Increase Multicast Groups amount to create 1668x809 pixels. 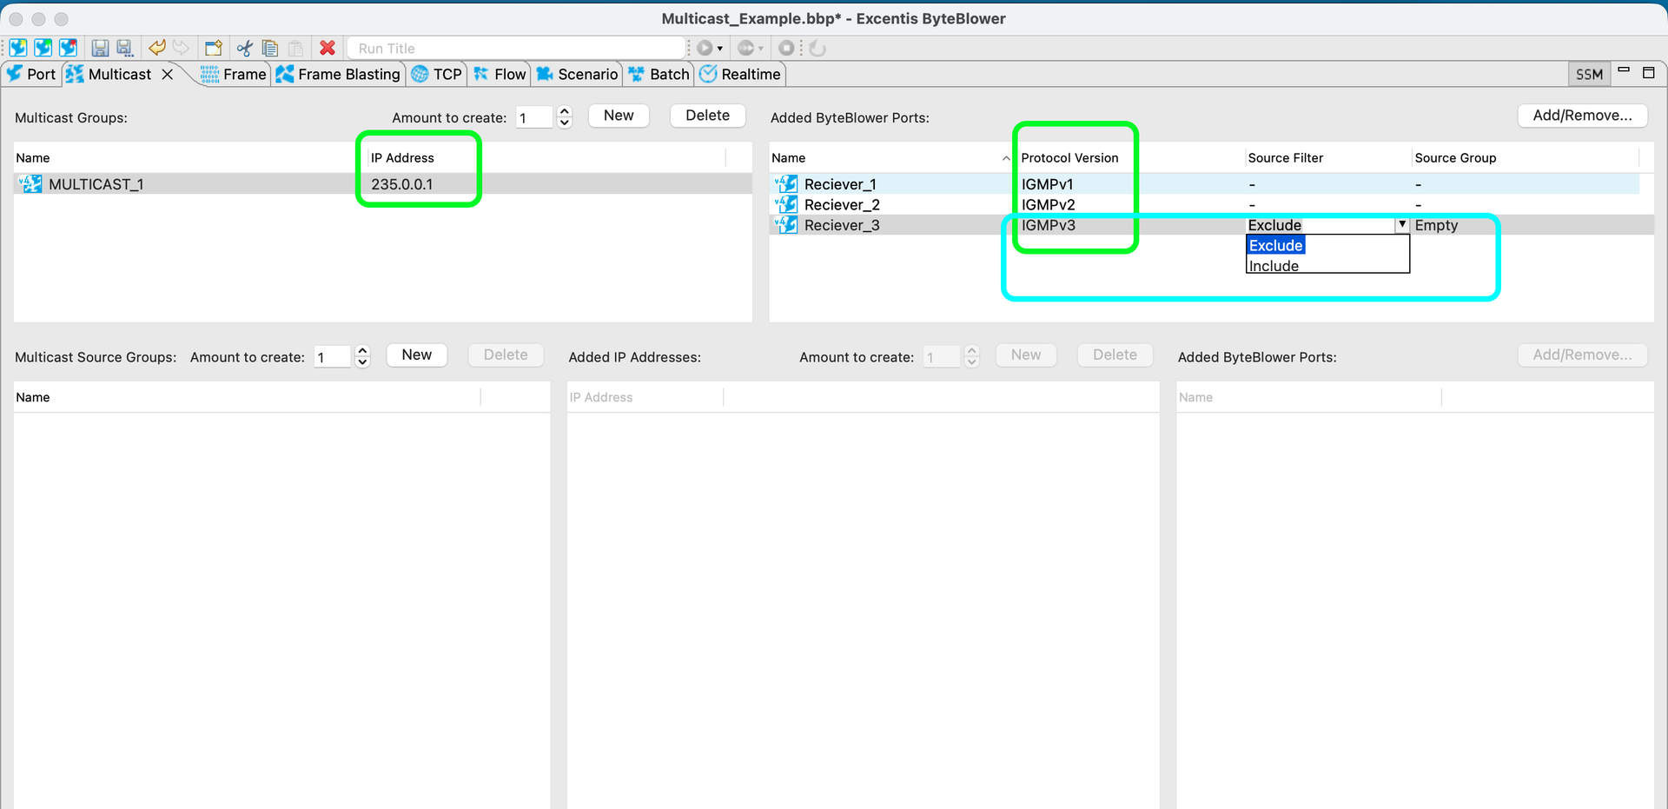click(x=565, y=111)
